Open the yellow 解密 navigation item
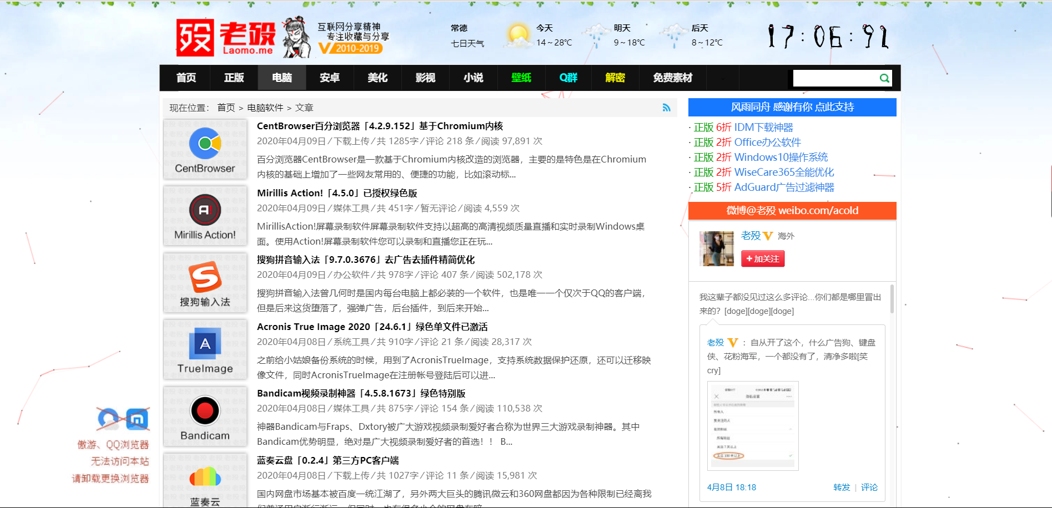The height and width of the screenshot is (508, 1052). 615,78
